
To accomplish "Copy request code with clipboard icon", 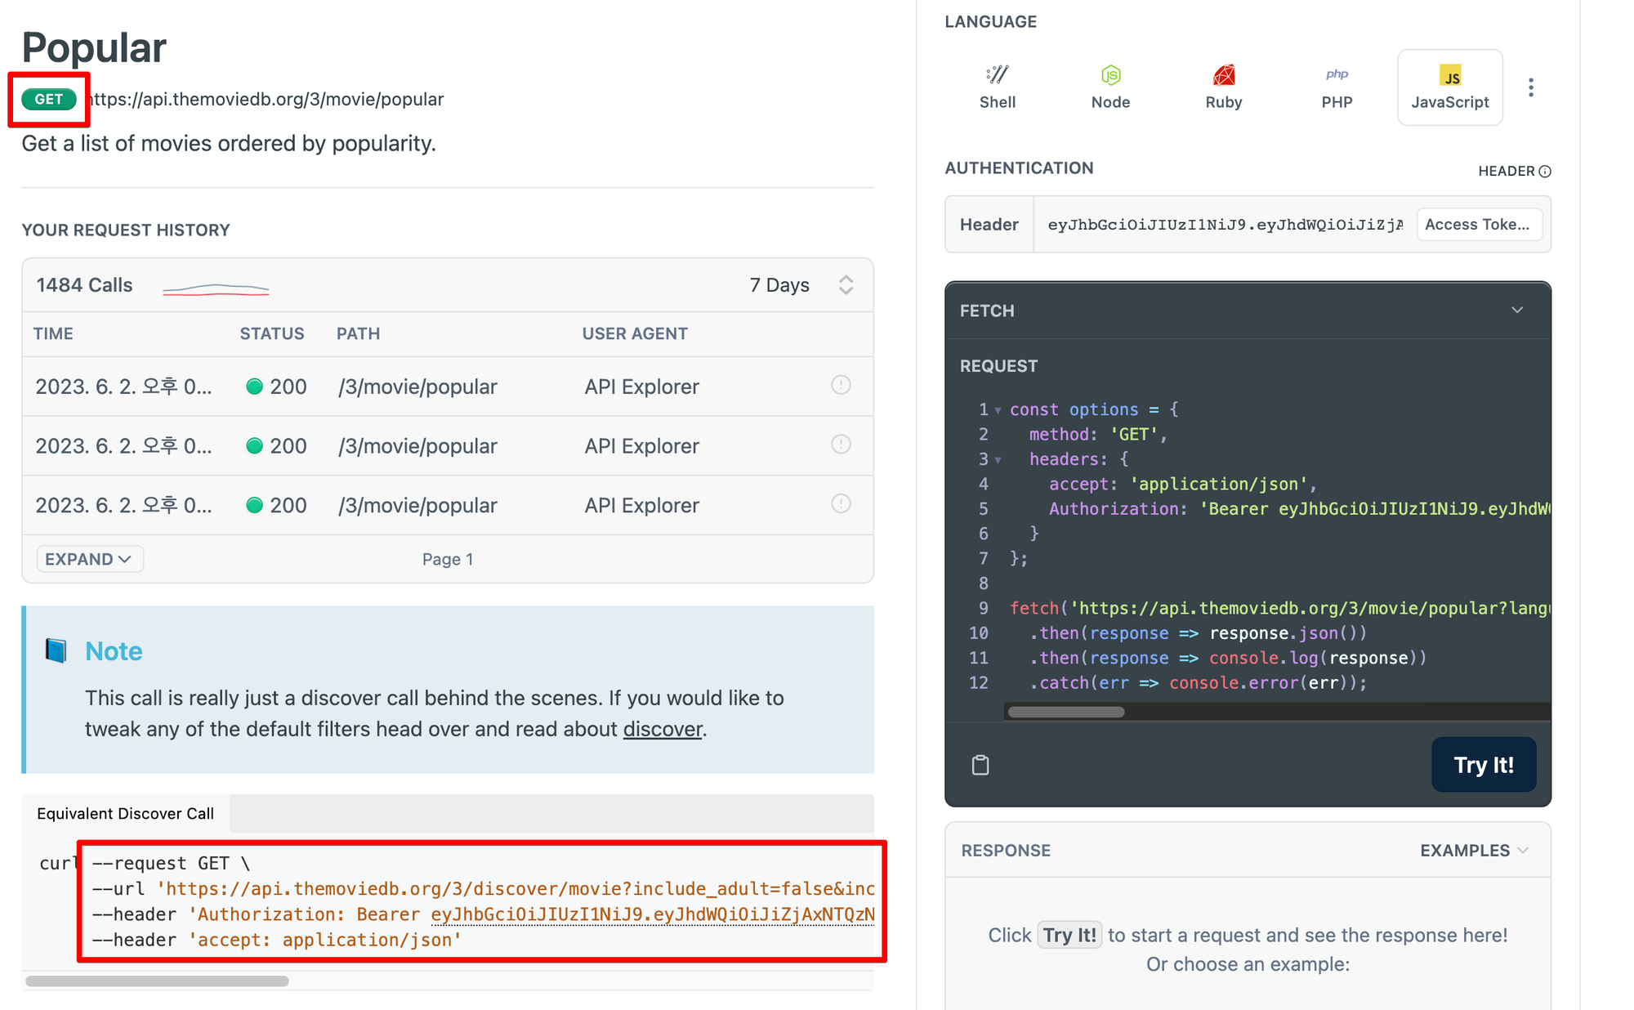I will pyautogui.click(x=980, y=765).
